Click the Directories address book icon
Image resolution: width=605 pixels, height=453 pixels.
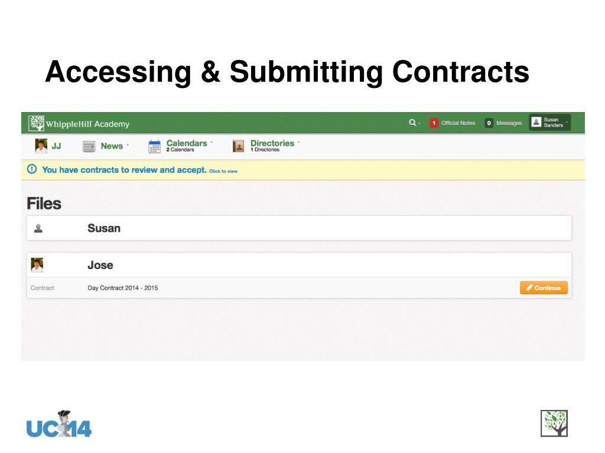[x=239, y=146]
